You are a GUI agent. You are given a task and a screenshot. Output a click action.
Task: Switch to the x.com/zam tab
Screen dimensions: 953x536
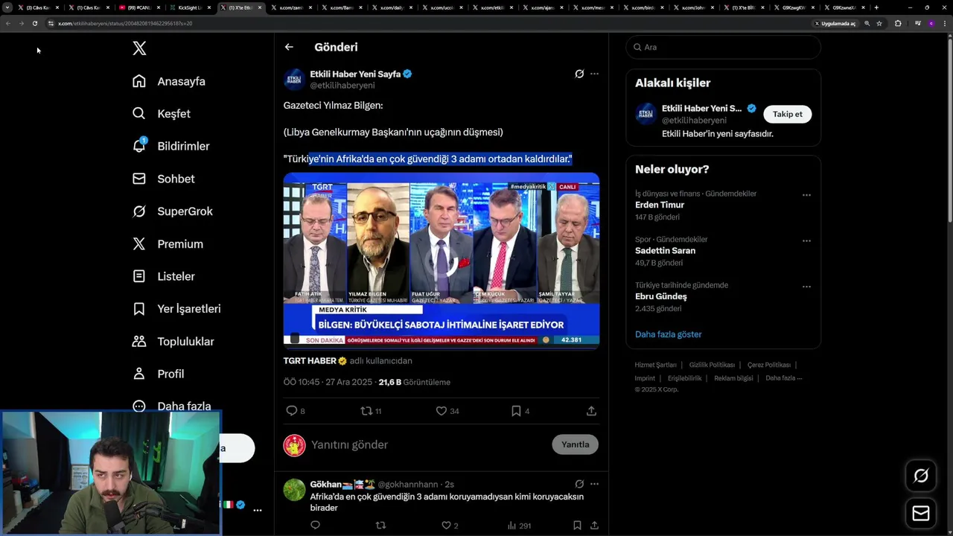290,7
